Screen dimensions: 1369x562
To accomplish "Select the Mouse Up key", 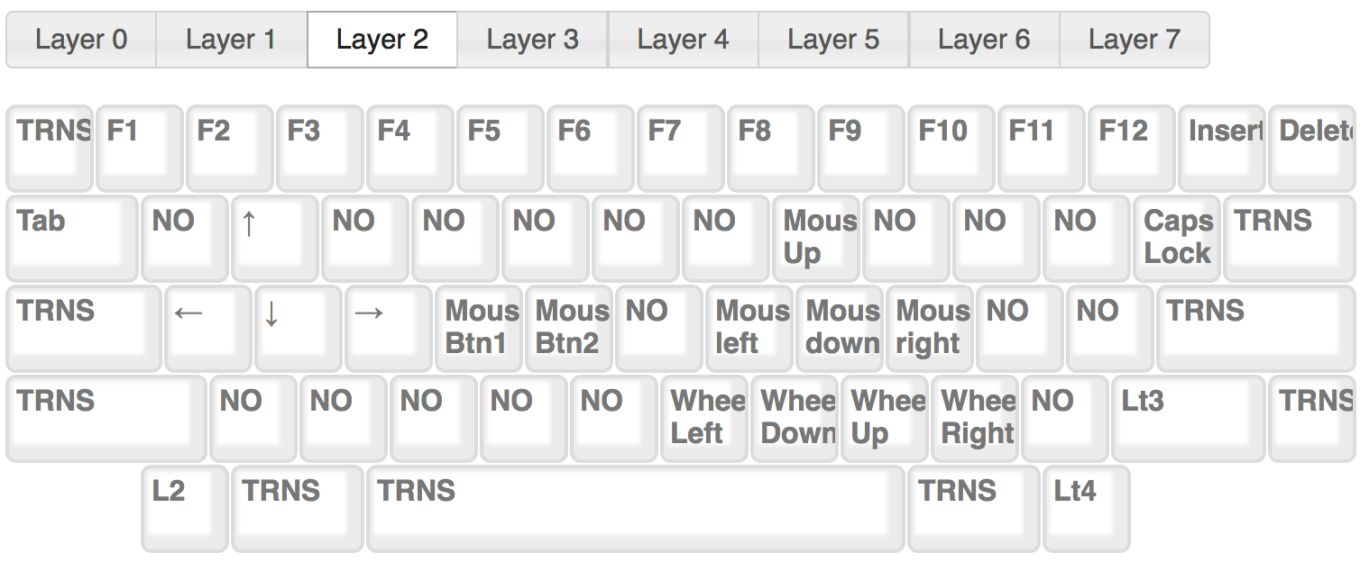I will click(x=816, y=238).
